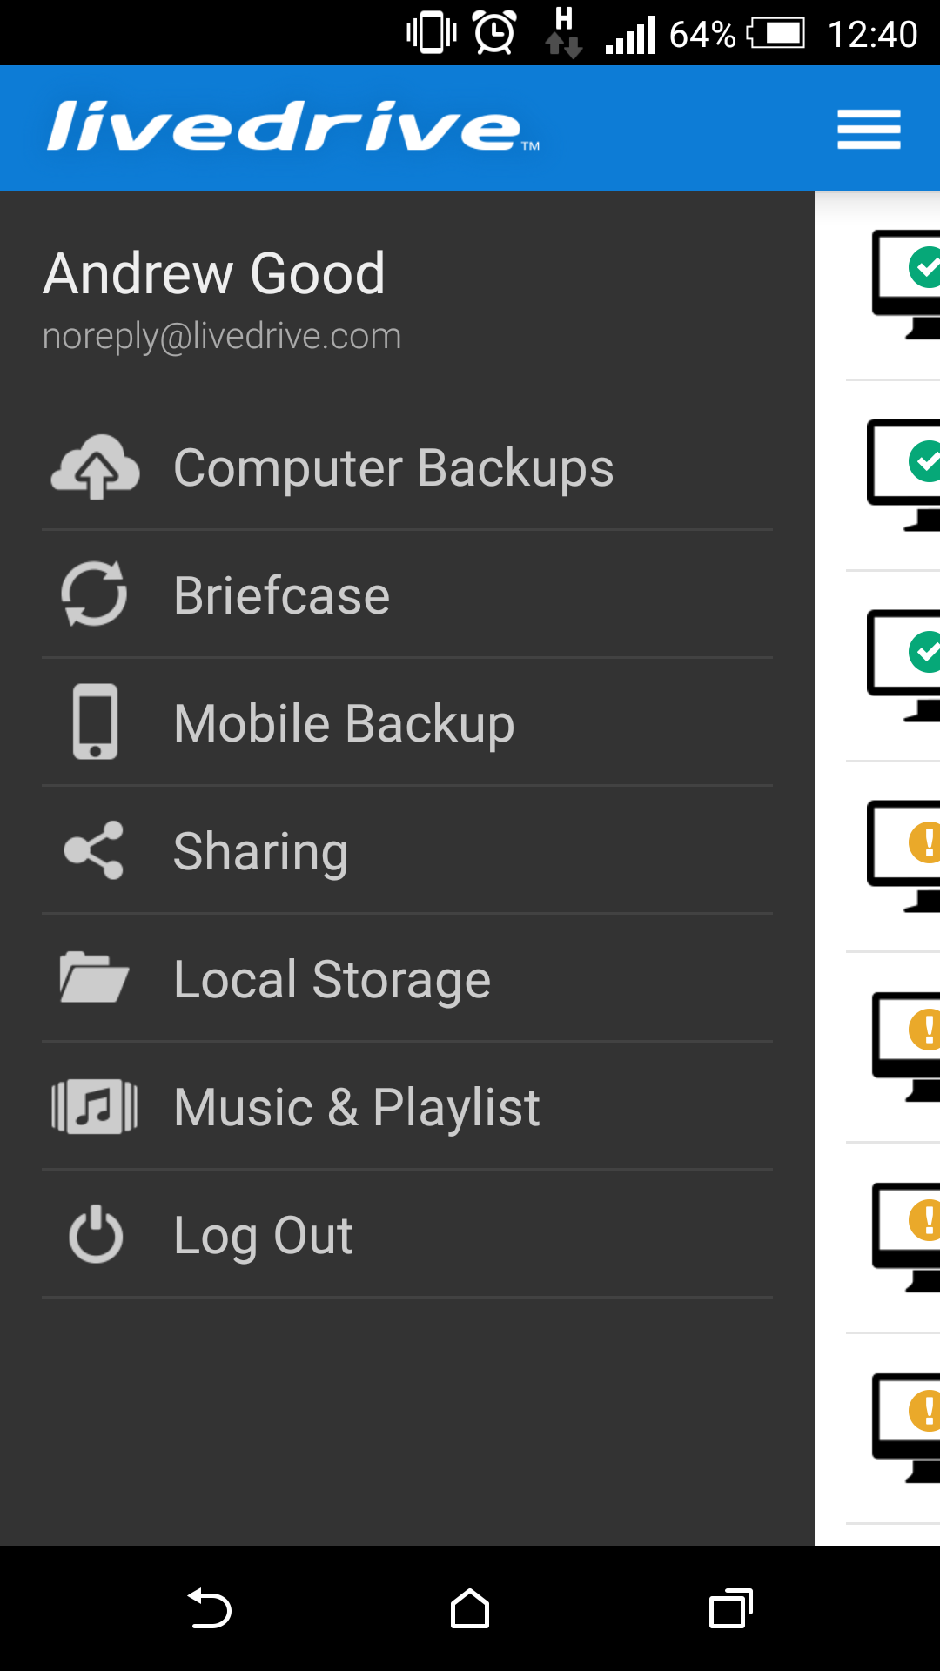Open Local Storage
Viewport: 940px width, 1671px height.
coord(407,978)
